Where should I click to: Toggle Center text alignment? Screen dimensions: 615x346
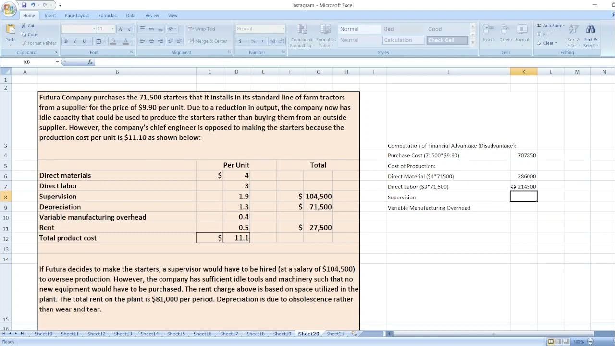pyautogui.click(x=151, y=41)
